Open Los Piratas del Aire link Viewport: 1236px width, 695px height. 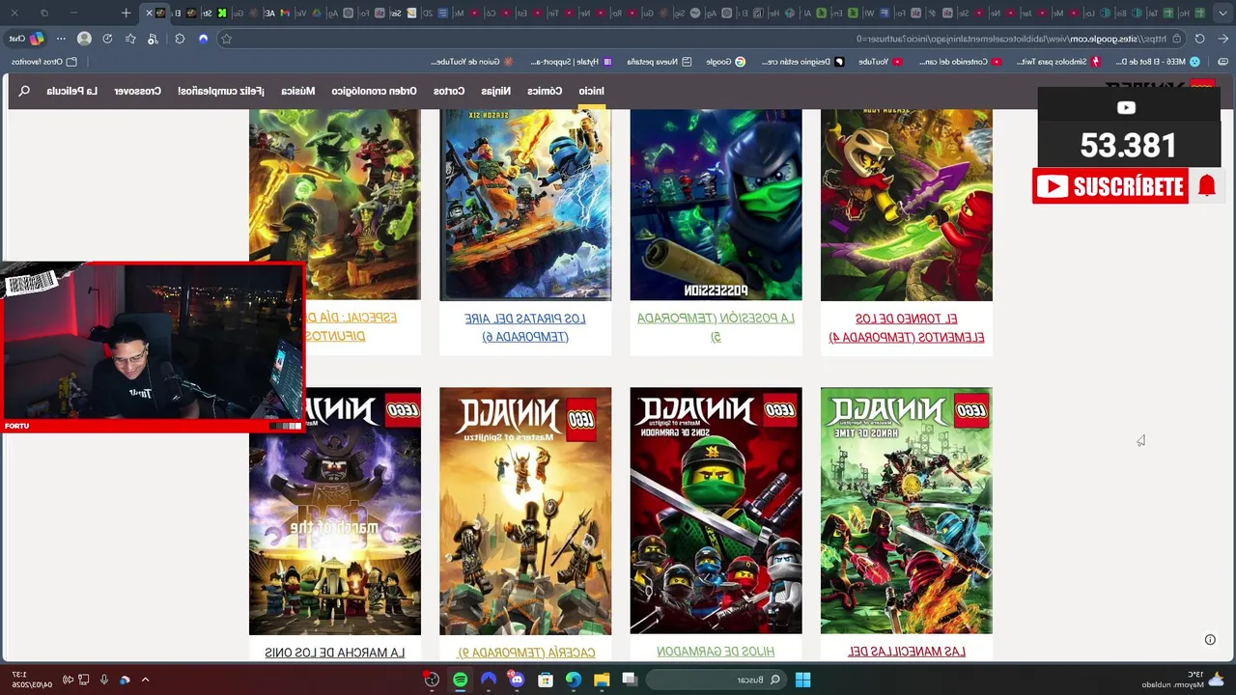525,327
